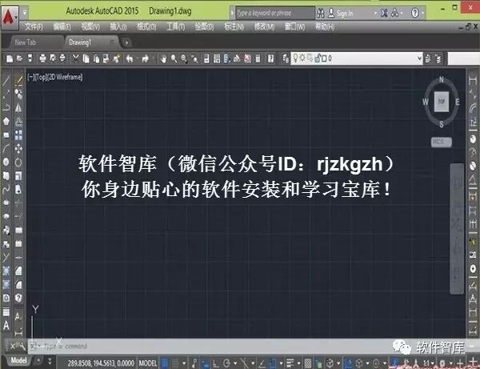Viewport: 480px width, 369px height.
Task: Open polar tracking angle dropdown arrow
Action: (235, 363)
